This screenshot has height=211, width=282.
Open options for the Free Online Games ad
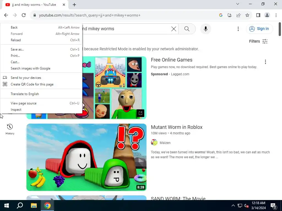(265, 62)
